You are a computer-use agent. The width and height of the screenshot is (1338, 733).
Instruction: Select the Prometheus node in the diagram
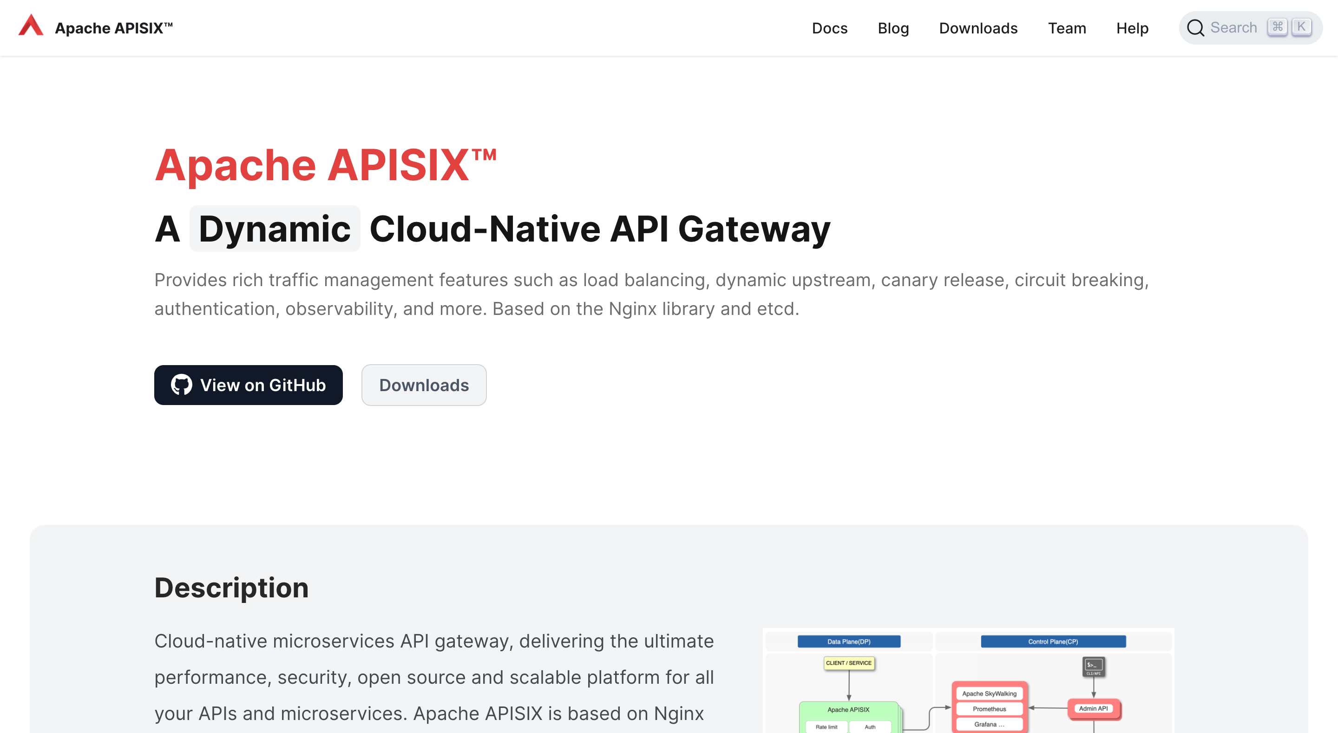click(989, 708)
